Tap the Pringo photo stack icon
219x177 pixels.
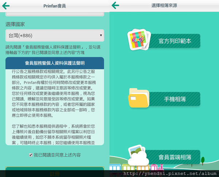click(139, 39)
